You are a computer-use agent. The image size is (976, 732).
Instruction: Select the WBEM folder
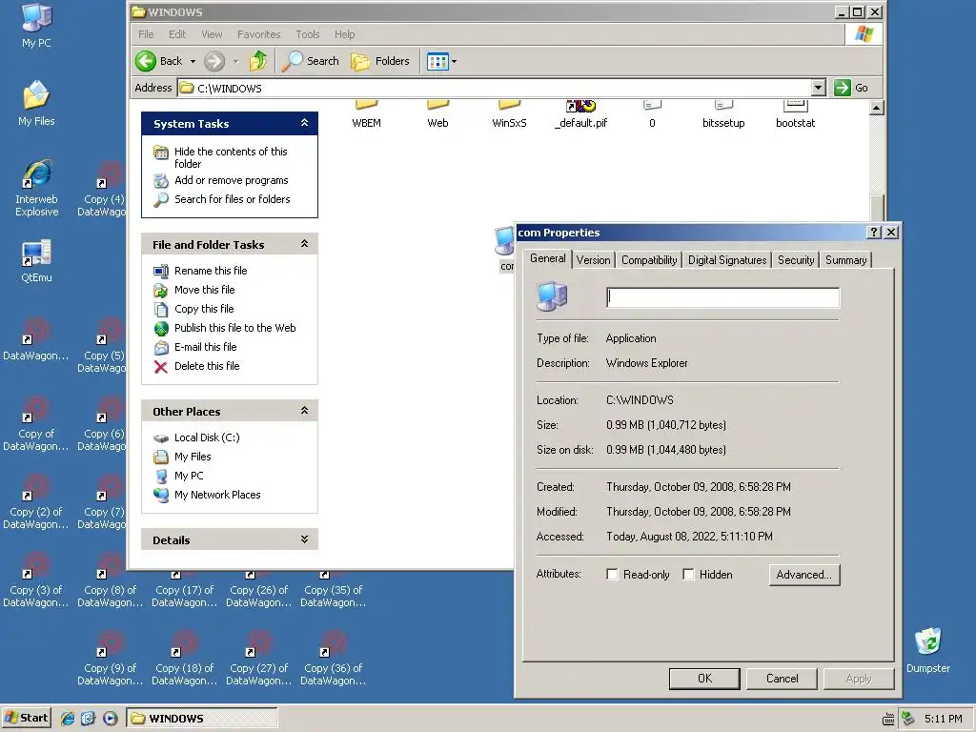pyautogui.click(x=366, y=114)
